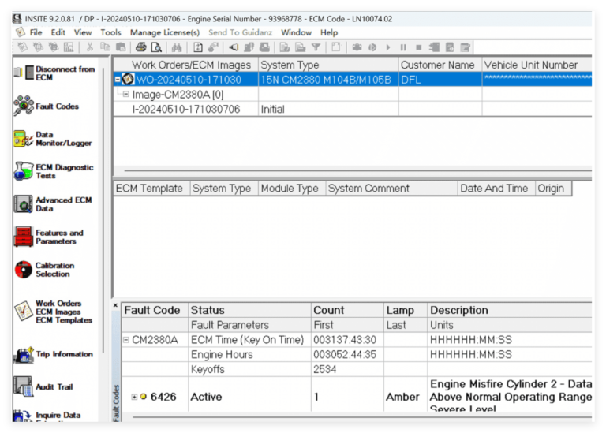This screenshot has width=606, height=433.
Task: Click the horn-shaped toolbar icon
Action: tap(234, 47)
